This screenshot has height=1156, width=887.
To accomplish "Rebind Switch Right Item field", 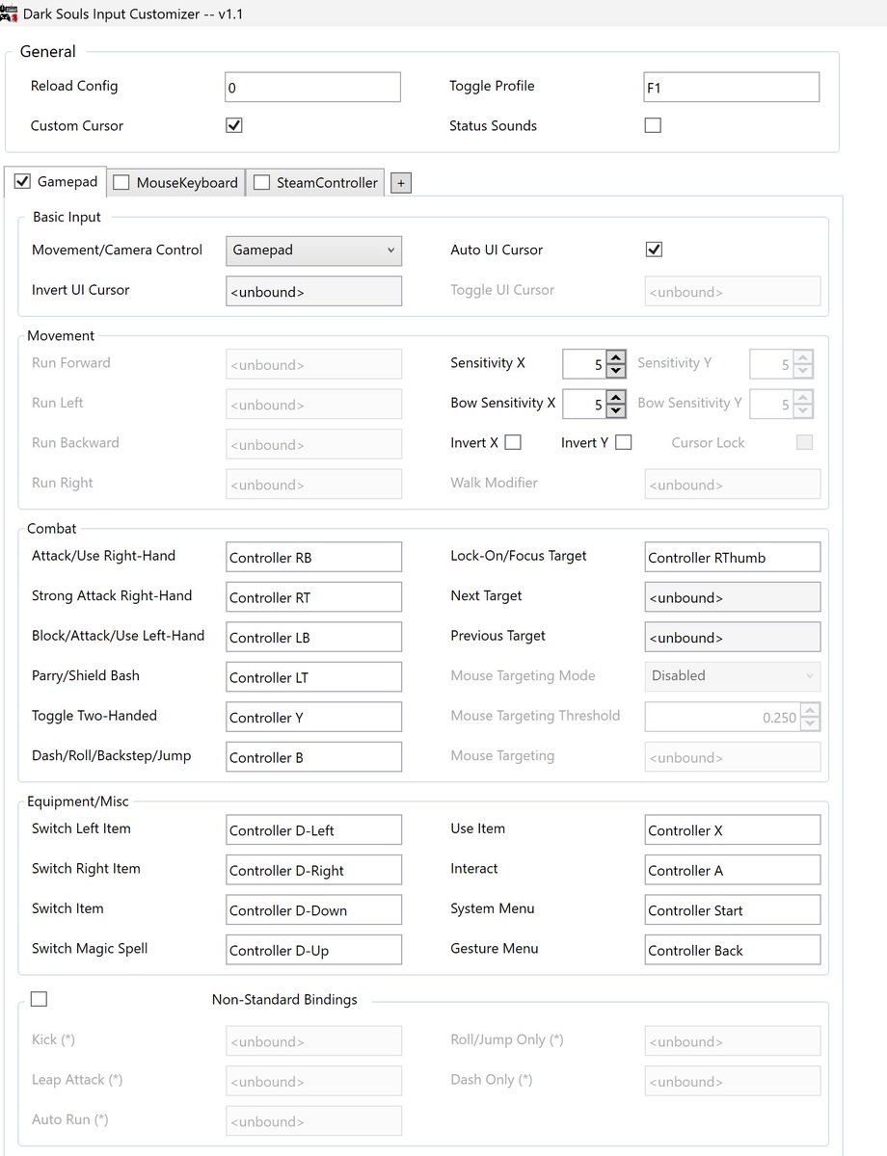I will point(313,870).
